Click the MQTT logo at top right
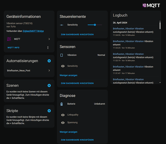The width and height of the screenshot is (166, 144). tap(151, 5)
